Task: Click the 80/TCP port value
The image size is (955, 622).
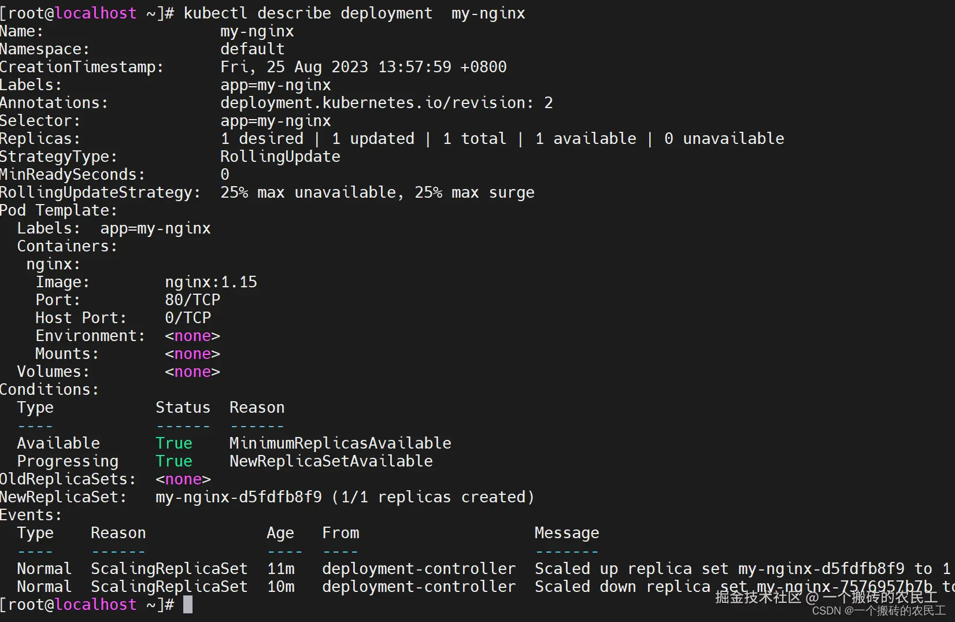Action: (193, 300)
